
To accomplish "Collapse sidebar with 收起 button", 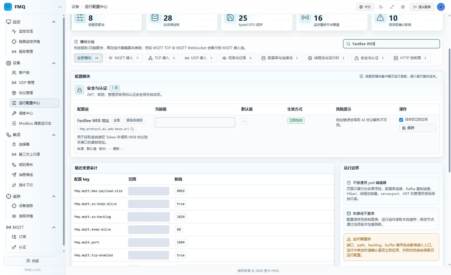I will coord(33,261).
